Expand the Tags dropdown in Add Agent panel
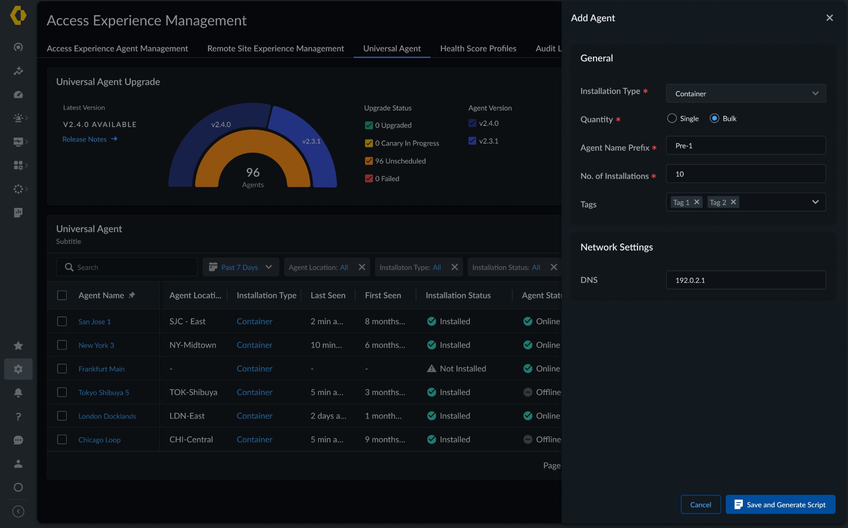Image resolution: width=848 pixels, height=528 pixels. point(815,202)
